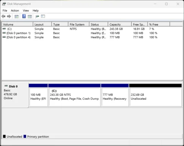Screen dimensions: 184x146
Task: Click the Basic type cell of (C:) row
Action: (57, 29)
